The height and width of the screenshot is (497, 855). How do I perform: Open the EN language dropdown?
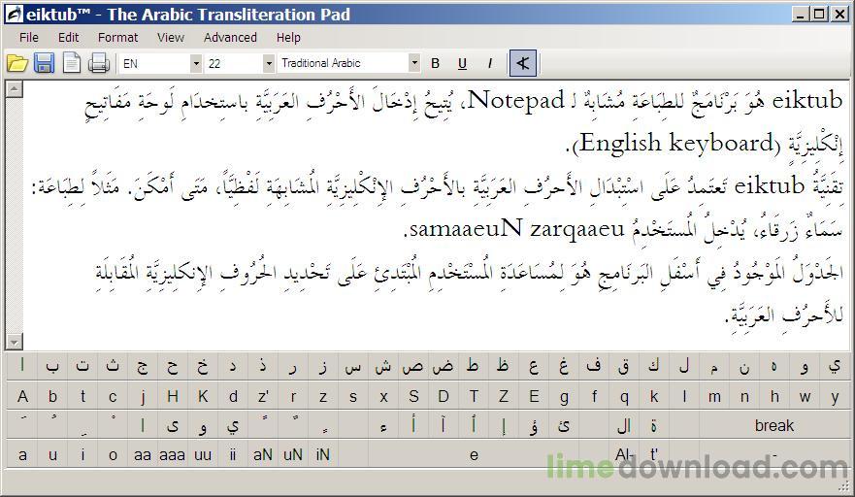pos(196,63)
